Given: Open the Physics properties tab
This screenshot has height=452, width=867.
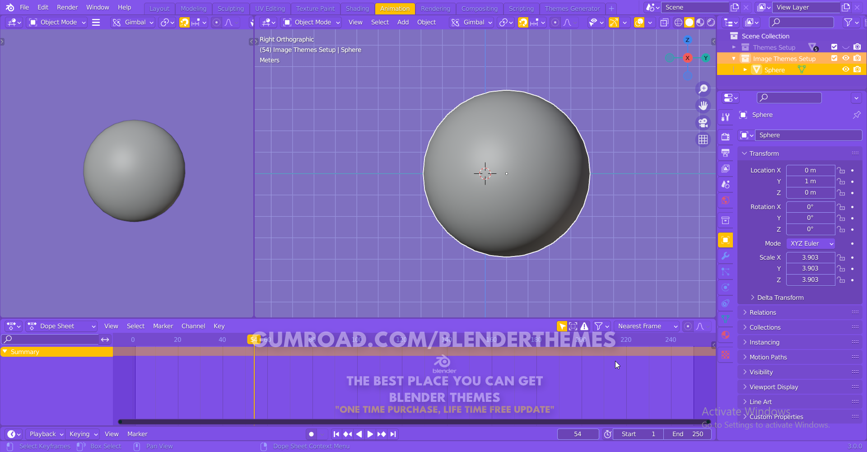Looking at the screenshot, I should point(726,288).
